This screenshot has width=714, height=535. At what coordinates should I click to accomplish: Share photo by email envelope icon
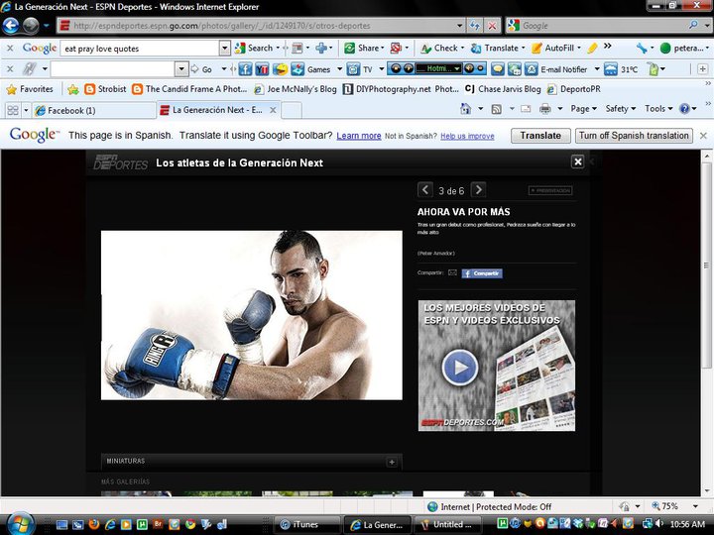tap(452, 272)
